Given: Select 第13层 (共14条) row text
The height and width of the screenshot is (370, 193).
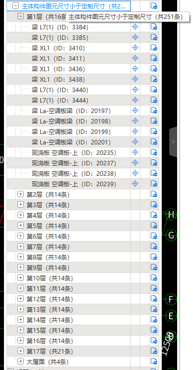Looking at the screenshot, I should [50, 309].
